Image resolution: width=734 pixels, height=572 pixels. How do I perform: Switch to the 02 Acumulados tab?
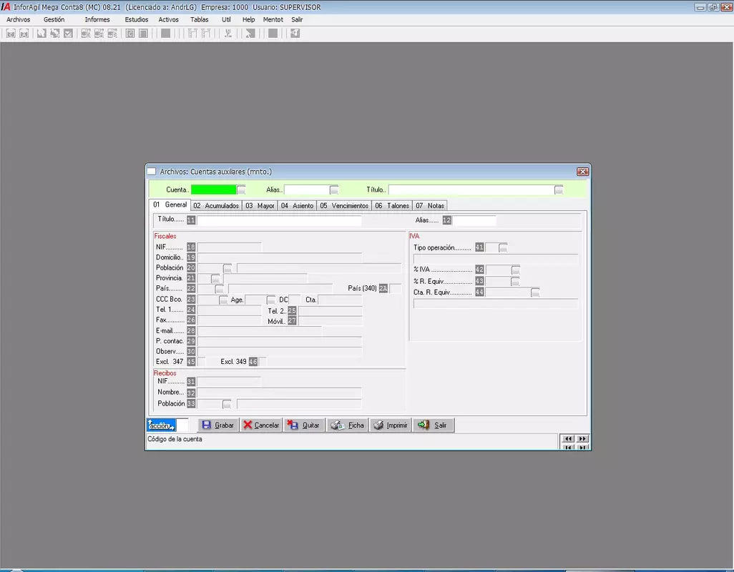coord(216,206)
